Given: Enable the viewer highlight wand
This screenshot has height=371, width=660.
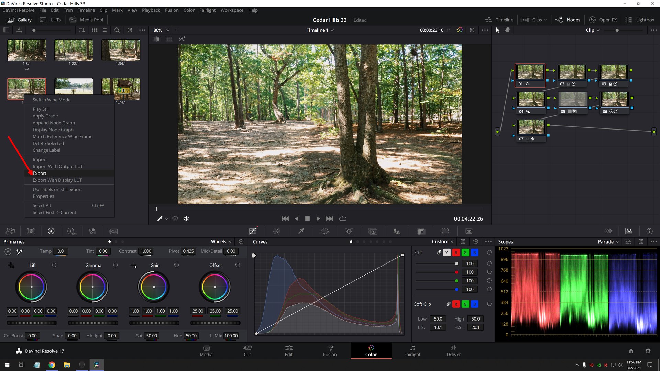Looking at the screenshot, I should (x=182, y=39).
